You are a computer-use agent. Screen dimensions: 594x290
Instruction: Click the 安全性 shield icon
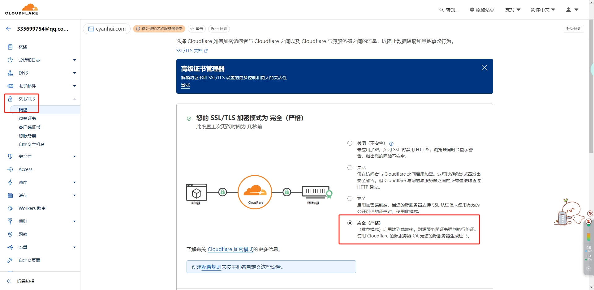tap(10, 156)
